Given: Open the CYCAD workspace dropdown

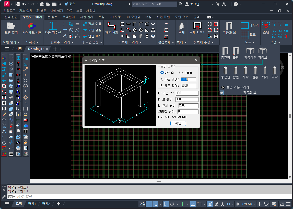Looking at the screenshot, I should tap(249, 204).
